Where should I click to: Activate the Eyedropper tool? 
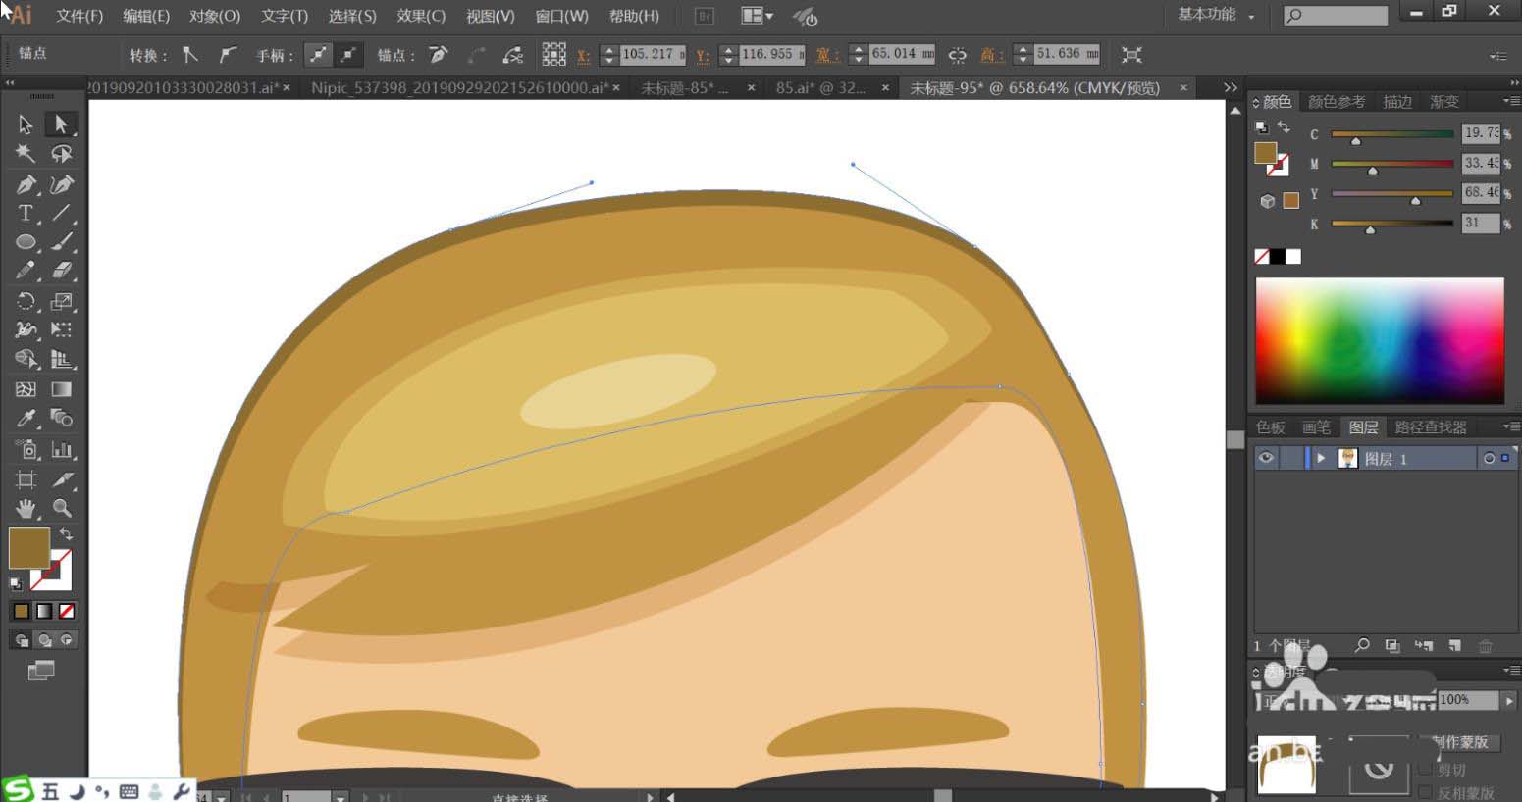pos(26,419)
